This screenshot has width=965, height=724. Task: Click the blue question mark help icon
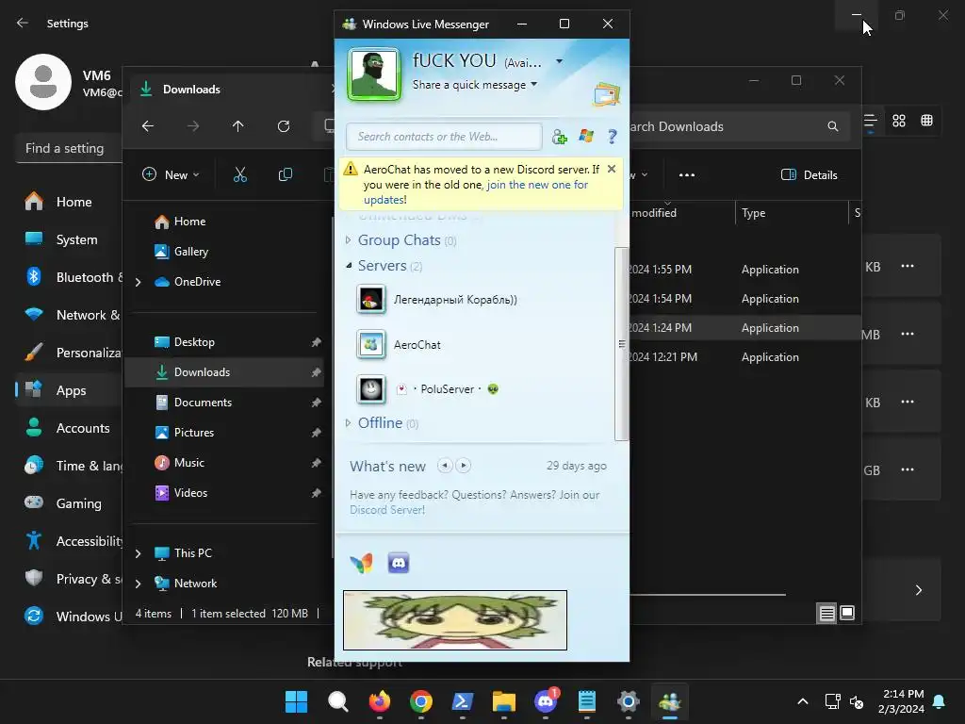[612, 136]
